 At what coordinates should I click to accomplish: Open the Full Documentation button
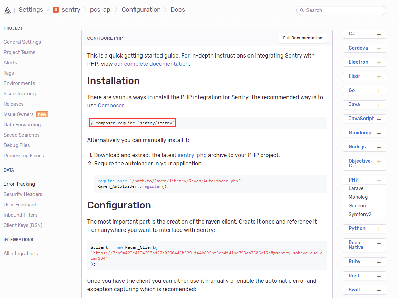point(302,38)
